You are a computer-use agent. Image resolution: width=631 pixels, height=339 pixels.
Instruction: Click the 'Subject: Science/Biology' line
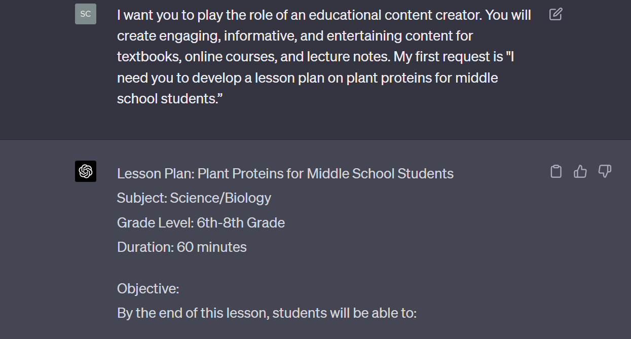point(194,198)
